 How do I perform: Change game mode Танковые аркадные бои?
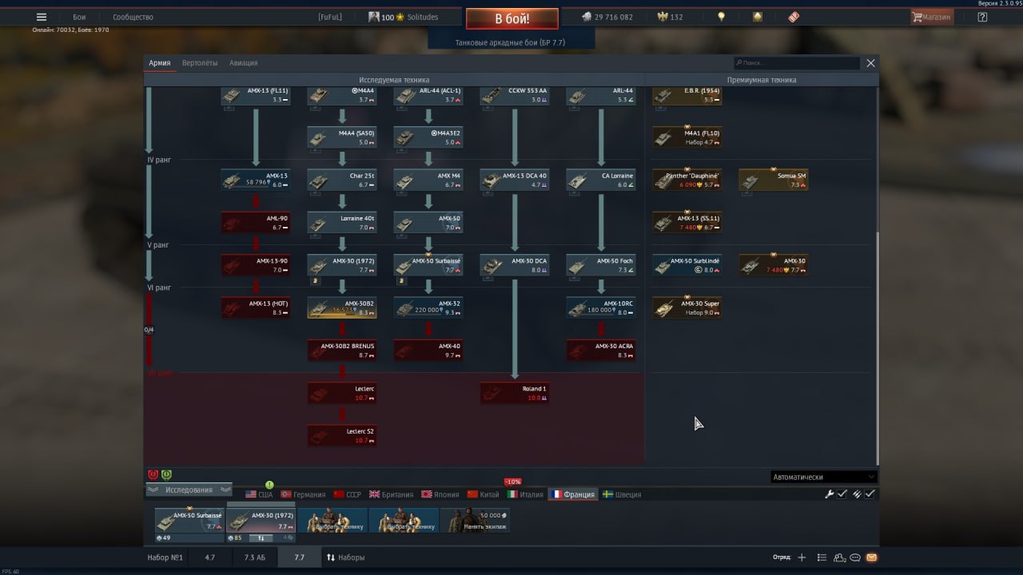(510, 42)
